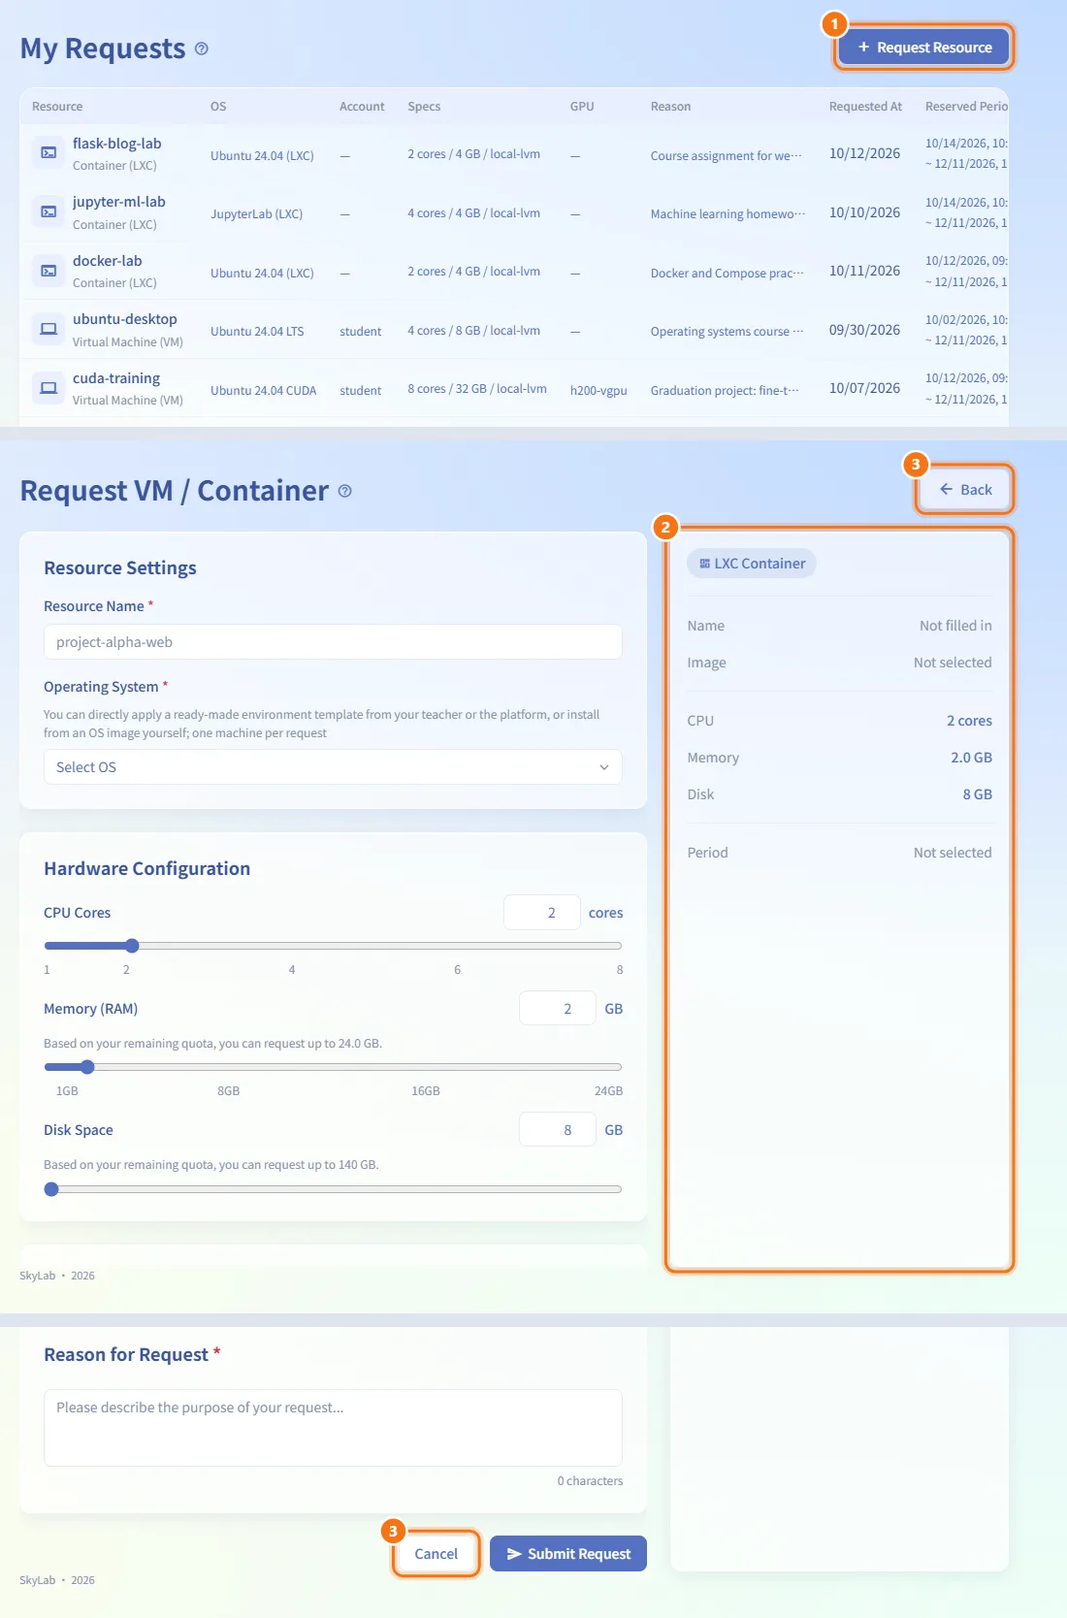Screen dimensions: 1067x1618
Task: Click the Specs column header
Action: [x=424, y=107]
